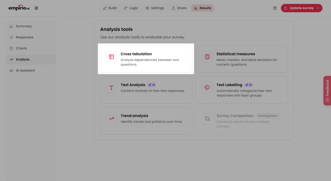This screenshot has width=331, height=181.
Task: Click the Settings gear icon
Action: click(x=147, y=8)
